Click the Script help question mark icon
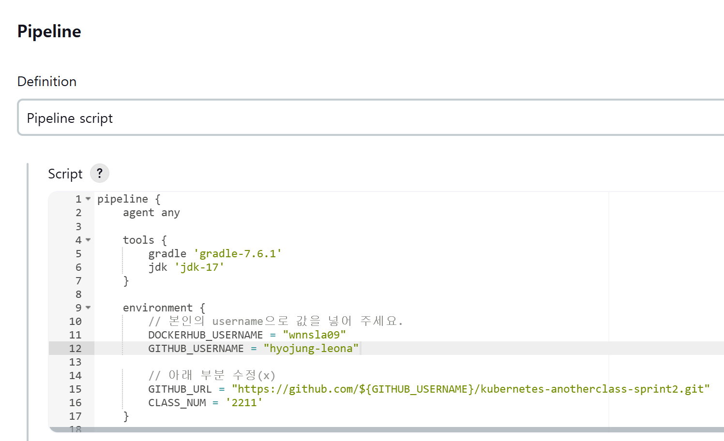 (100, 173)
